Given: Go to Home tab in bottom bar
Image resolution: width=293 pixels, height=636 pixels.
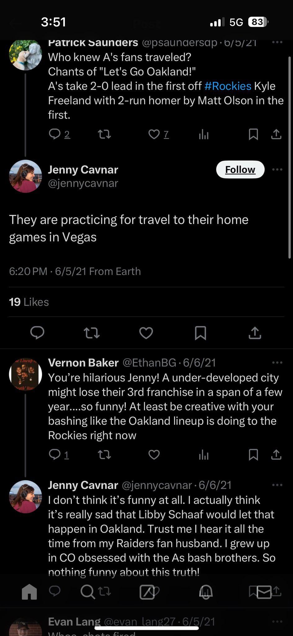Looking at the screenshot, I should pos(29,592).
